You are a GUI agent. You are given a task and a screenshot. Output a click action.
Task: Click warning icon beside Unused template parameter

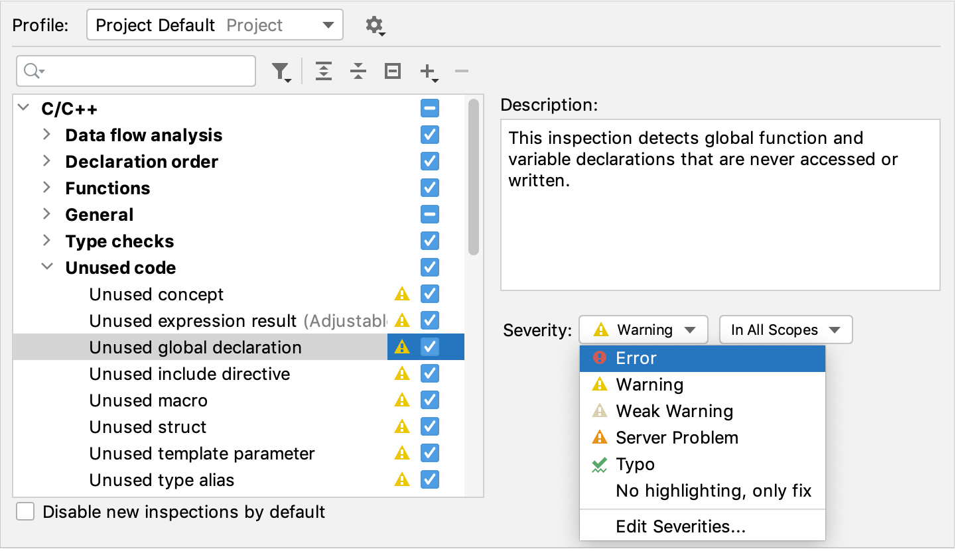(x=402, y=453)
